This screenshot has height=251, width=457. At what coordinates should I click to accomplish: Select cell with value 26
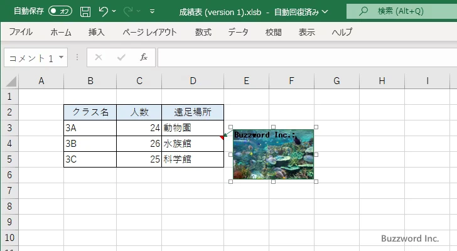(139, 144)
